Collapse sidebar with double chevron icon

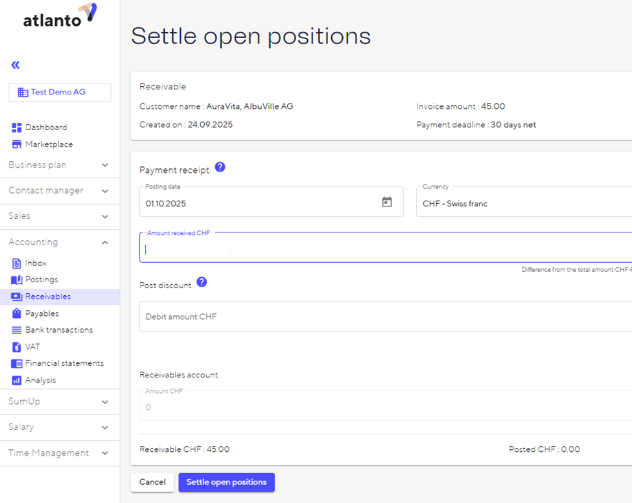(16, 65)
